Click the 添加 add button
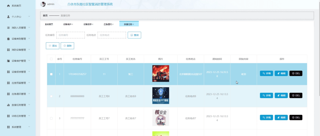Viewport: 320px width, 136px height. 53,46
